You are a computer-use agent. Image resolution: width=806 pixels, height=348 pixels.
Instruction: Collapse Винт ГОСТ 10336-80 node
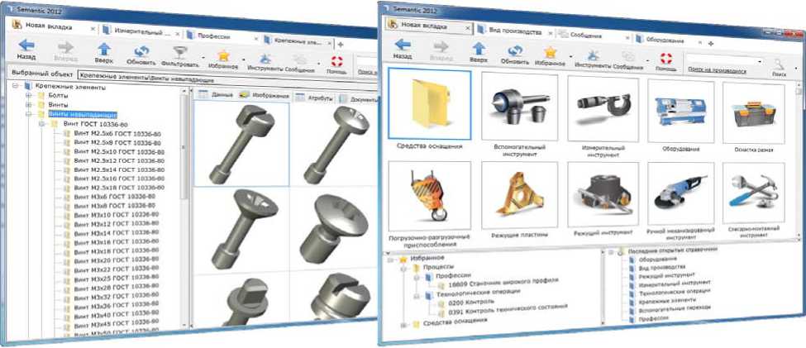coord(42,124)
